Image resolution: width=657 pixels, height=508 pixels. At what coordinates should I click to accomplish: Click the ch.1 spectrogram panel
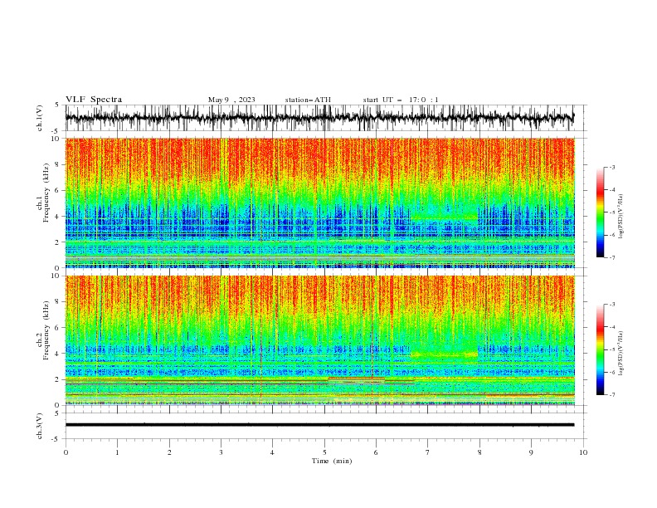click(319, 203)
